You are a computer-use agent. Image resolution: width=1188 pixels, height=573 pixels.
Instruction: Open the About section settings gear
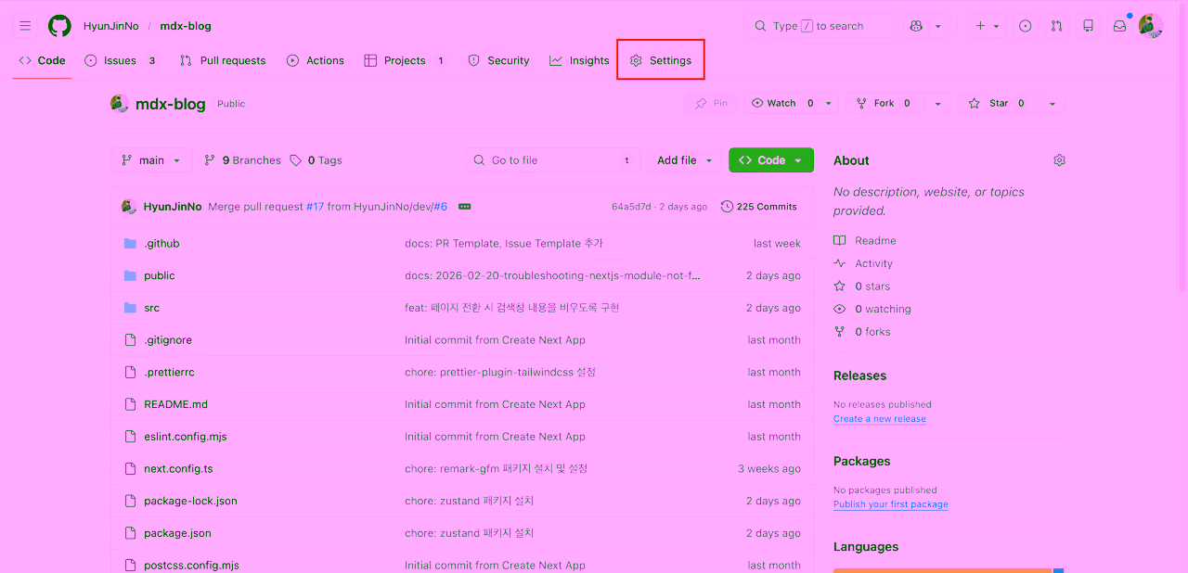coord(1059,159)
